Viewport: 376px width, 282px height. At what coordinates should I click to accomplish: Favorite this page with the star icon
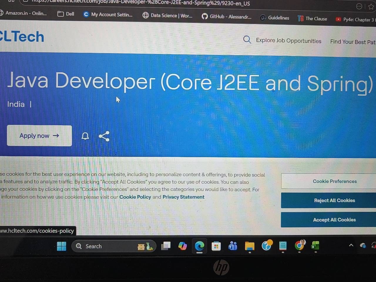[x=371, y=6]
